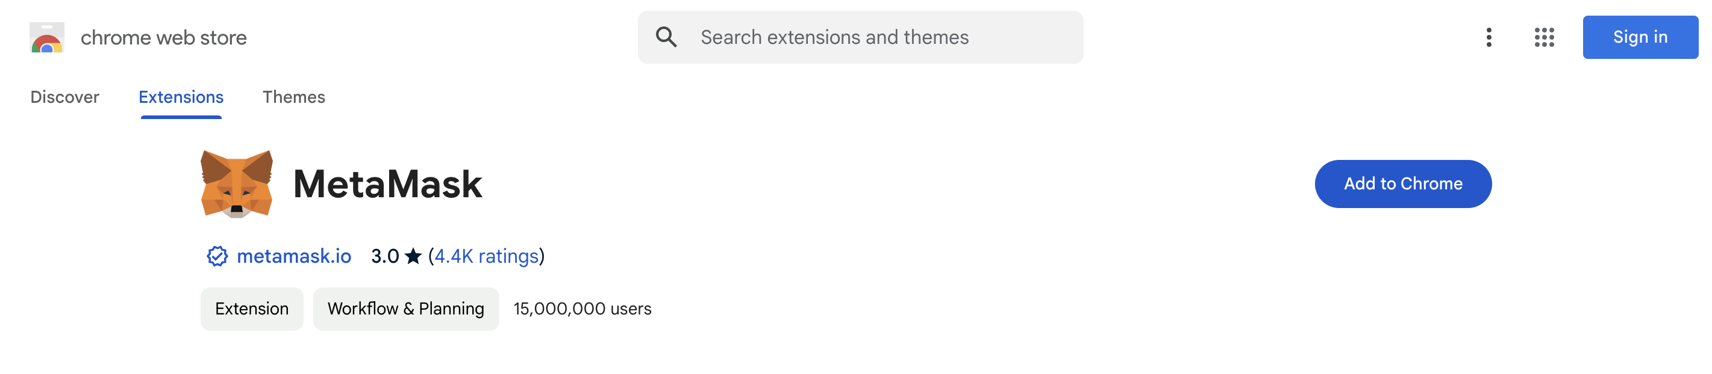This screenshot has height=374, width=1712.
Task: Click the MetaMask extension title
Action: click(x=387, y=183)
